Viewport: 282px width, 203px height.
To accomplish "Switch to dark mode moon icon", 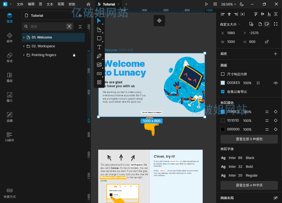I will tap(242, 4).
